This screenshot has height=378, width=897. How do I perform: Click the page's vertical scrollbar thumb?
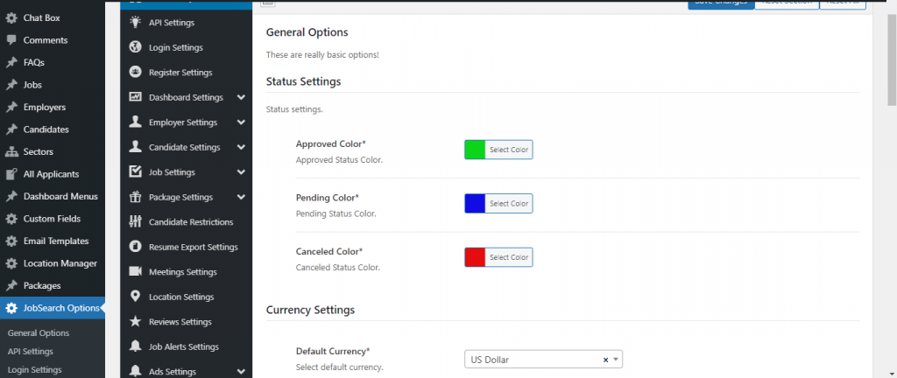891,60
